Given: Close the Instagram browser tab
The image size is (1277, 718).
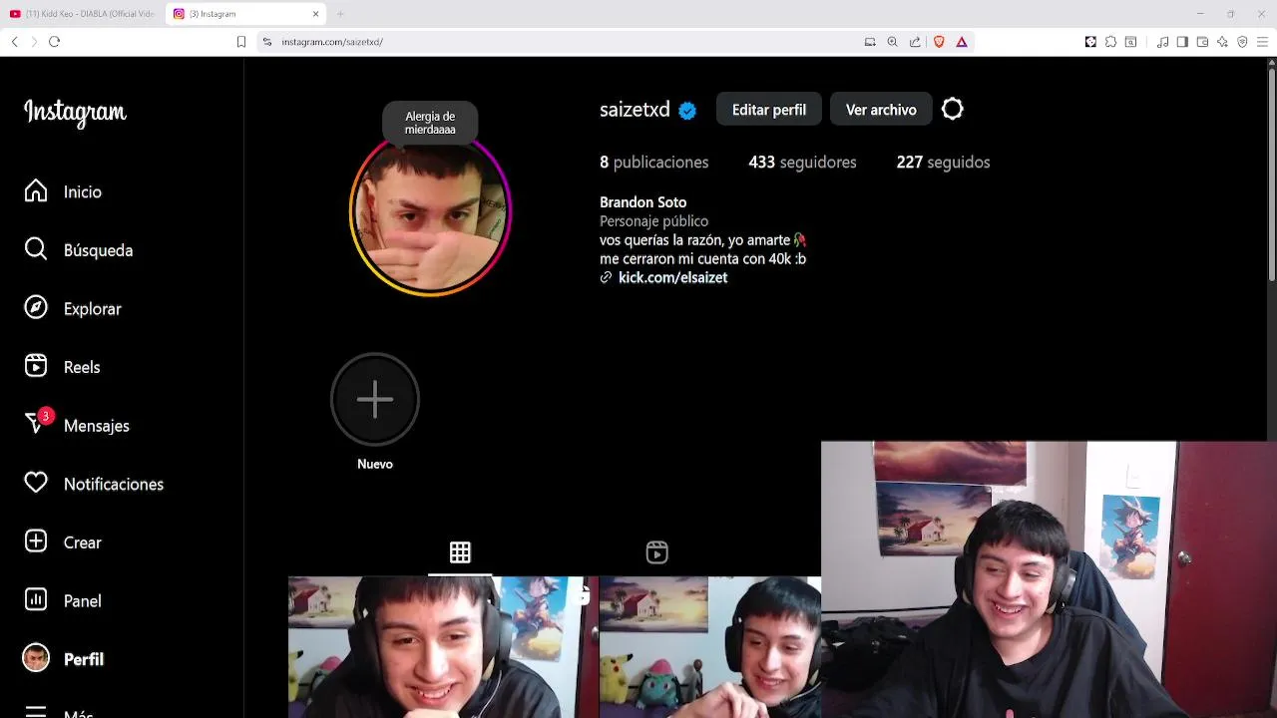Looking at the screenshot, I should pos(316,14).
